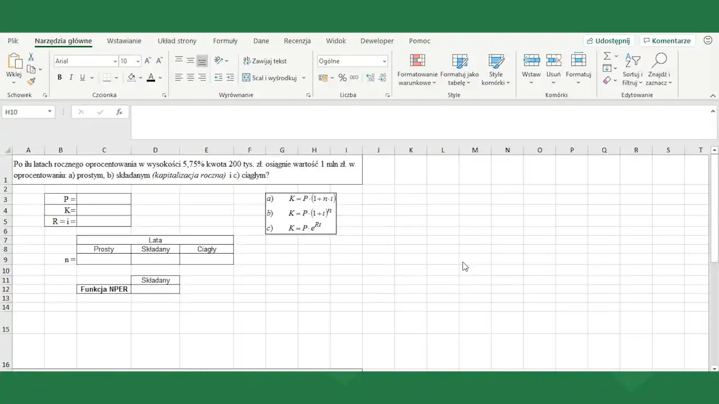Screen dimensions: 719x404
Task: Click the Copy icon in Schowek
Action: 31,70
